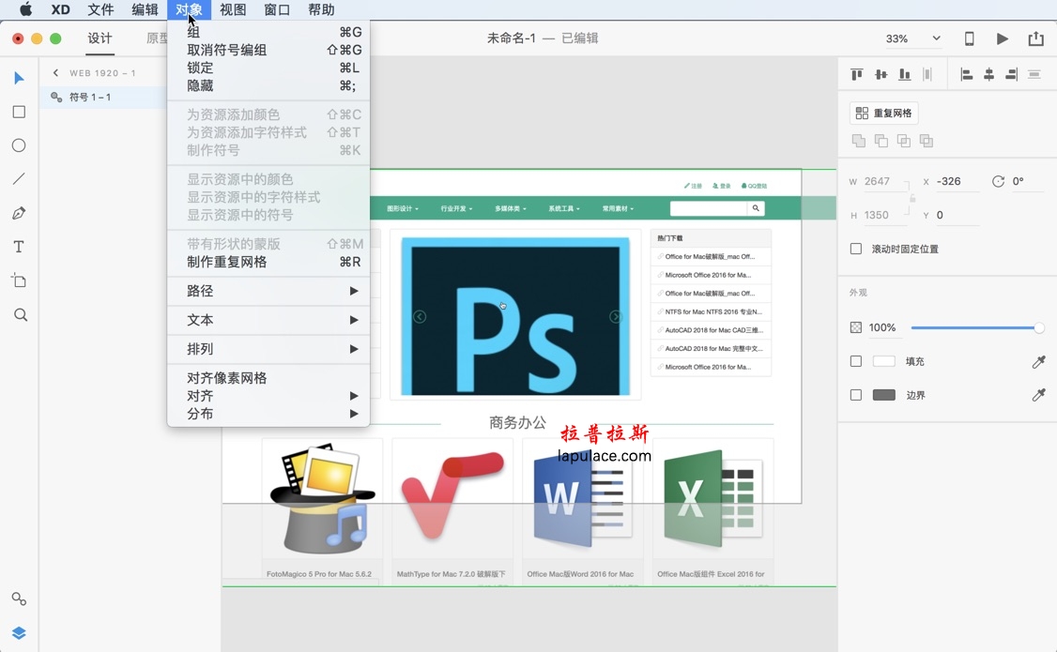Viewport: 1057px width, 652px height.
Task: Select the Zoom magnifier tool
Action: pos(21,314)
